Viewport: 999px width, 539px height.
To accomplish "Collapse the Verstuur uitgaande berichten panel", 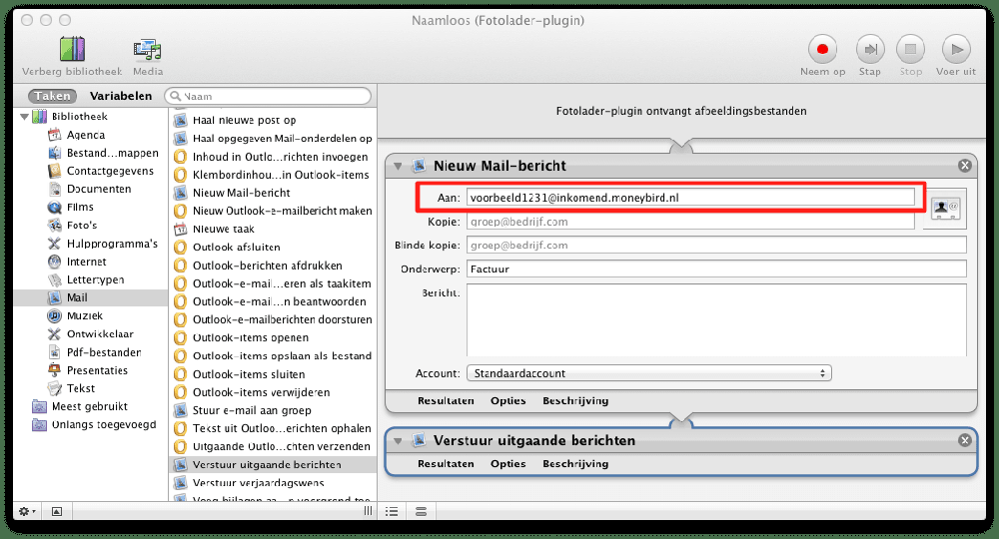I will [398, 441].
